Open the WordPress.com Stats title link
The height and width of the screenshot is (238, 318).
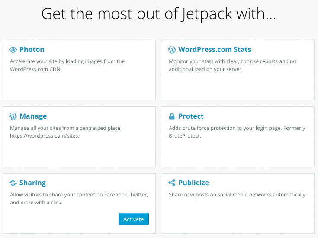click(215, 49)
